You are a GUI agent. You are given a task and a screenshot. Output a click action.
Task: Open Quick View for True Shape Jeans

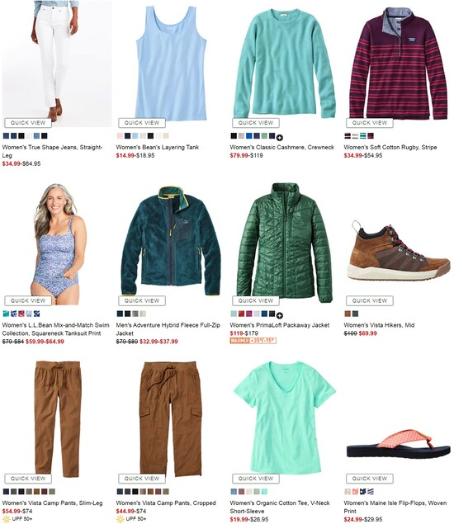tap(28, 123)
